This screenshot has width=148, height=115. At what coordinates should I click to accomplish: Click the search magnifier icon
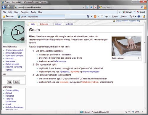point(142,7)
